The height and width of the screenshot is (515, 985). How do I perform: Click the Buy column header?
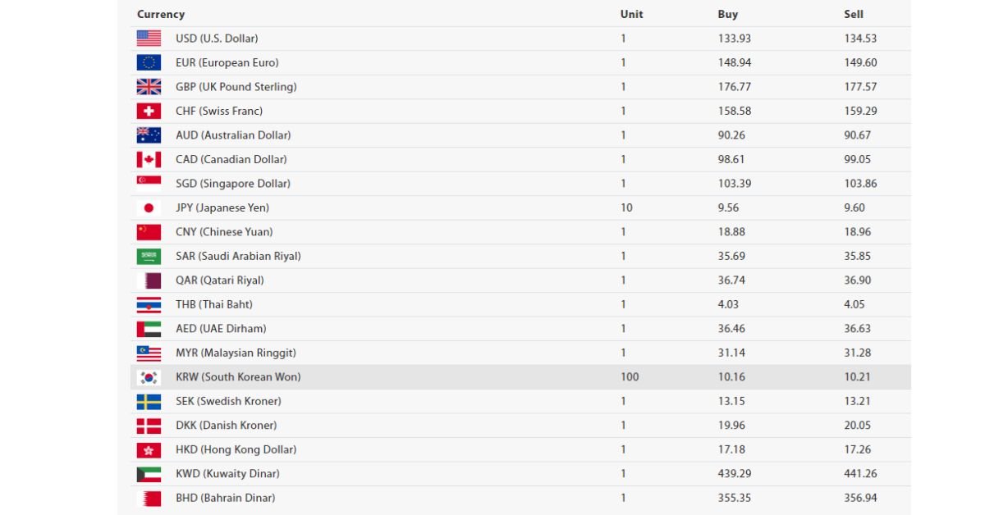tap(728, 14)
